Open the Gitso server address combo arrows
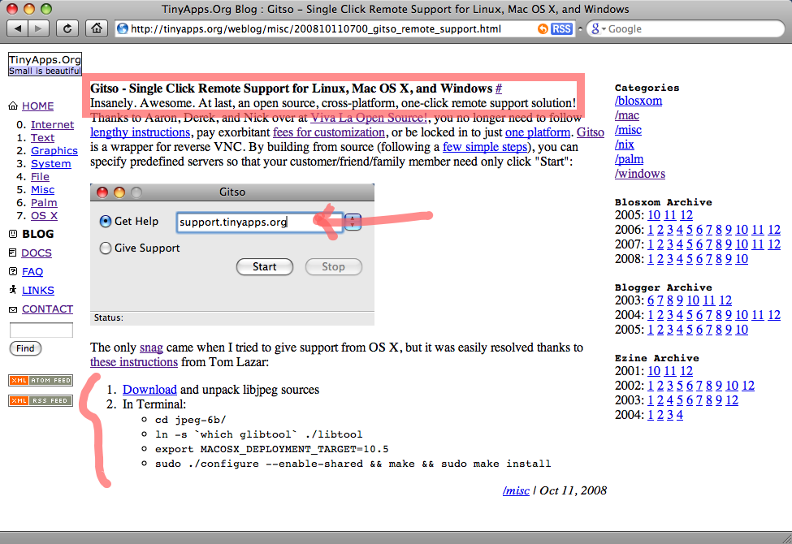Screen dimensions: 792x544 click(x=353, y=222)
